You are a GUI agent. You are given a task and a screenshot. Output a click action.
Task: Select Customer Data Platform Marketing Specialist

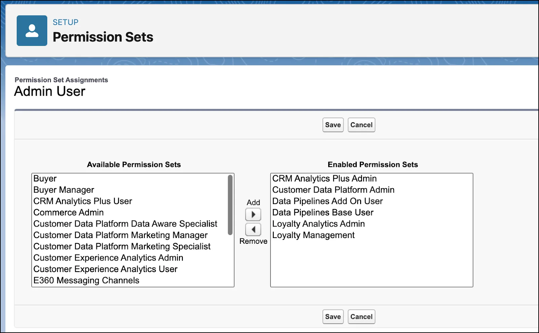pyautogui.click(x=122, y=246)
